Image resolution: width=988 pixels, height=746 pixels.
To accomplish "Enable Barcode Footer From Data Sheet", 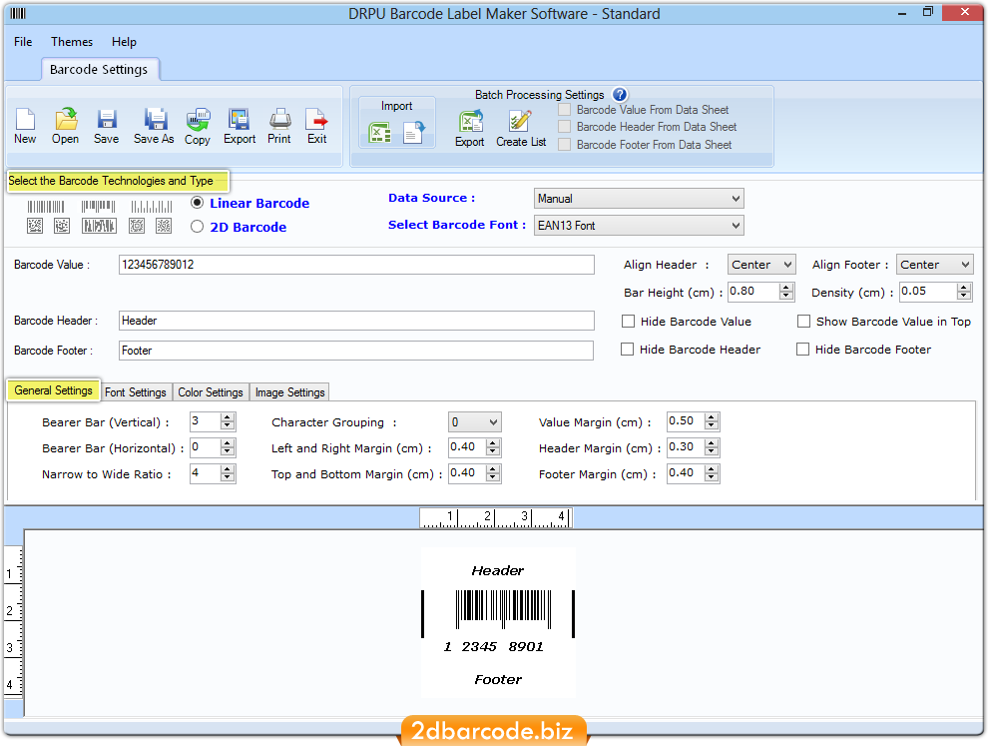I will (565, 145).
